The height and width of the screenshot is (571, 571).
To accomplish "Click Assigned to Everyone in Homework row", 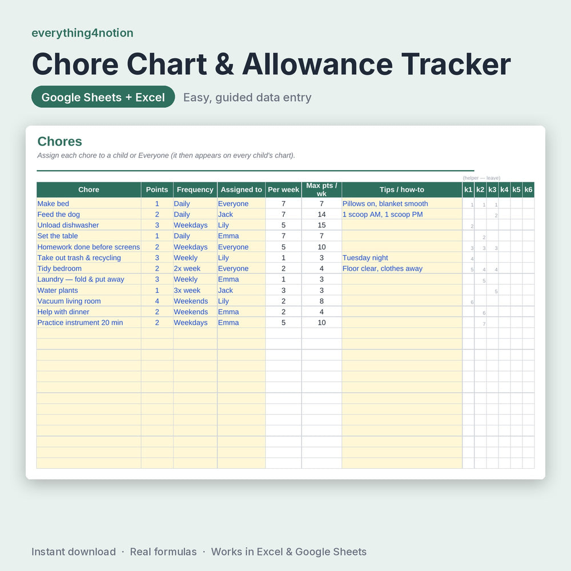I will [x=241, y=247].
